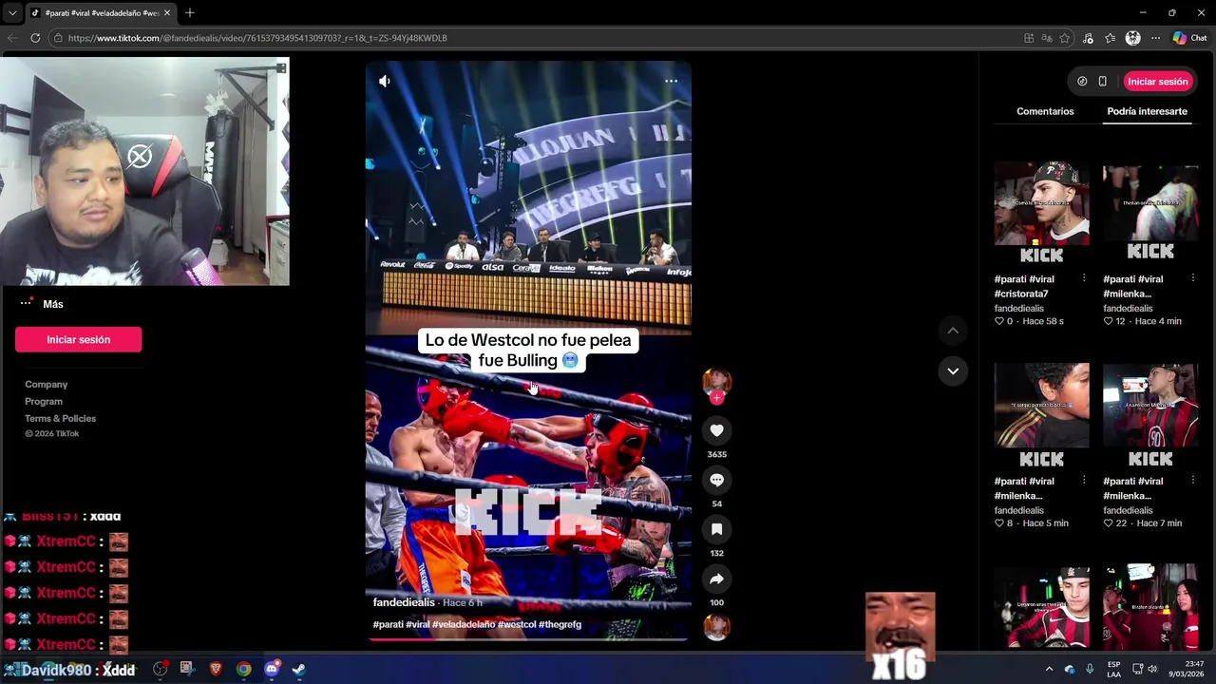
Task: Open the browser profile avatar
Action: [1132, 38]
